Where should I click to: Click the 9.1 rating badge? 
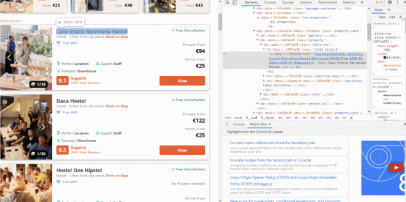tap(62, 81)
